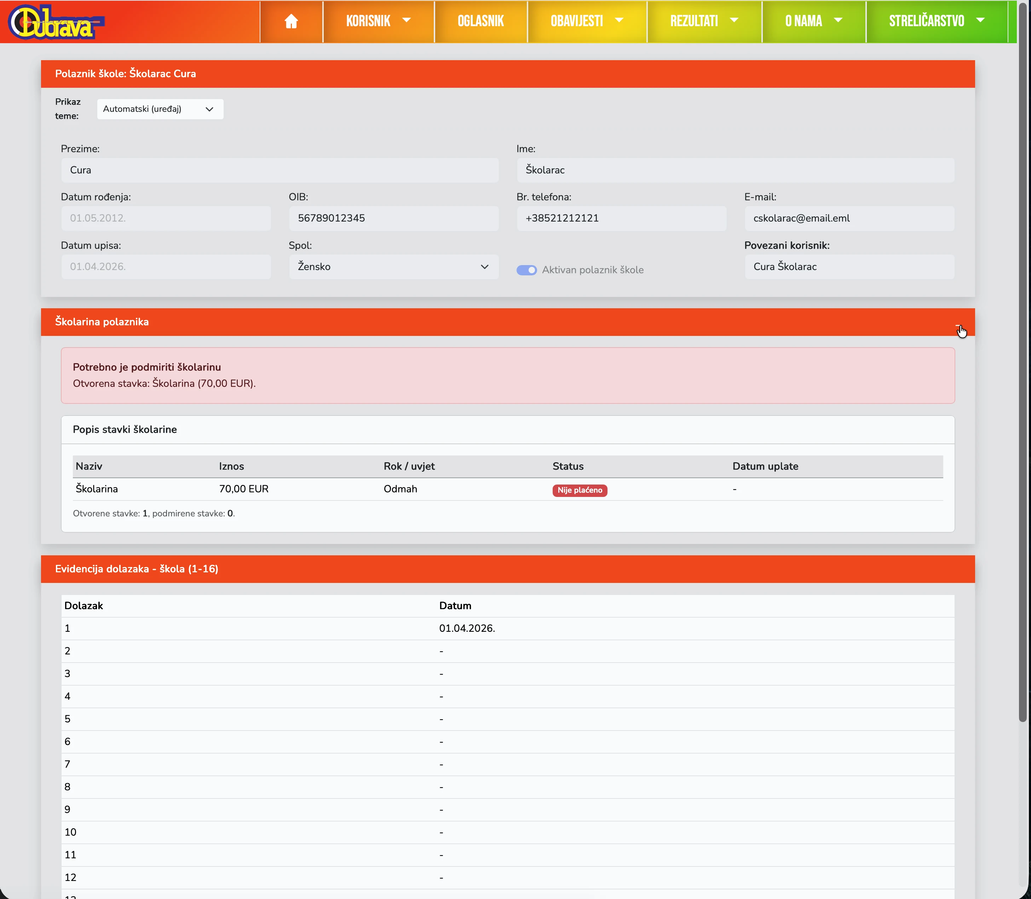The image size is (1031, 899).
Task: Click the Povezani korisnik field Cura Školarac
Action: 849,267
